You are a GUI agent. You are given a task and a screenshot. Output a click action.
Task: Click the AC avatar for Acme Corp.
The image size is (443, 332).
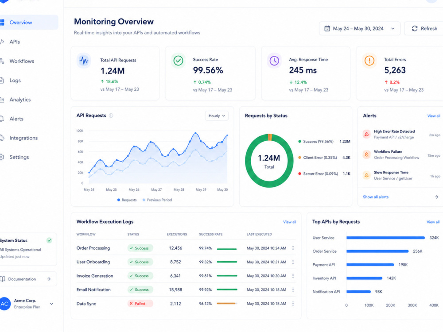[4, 304]
